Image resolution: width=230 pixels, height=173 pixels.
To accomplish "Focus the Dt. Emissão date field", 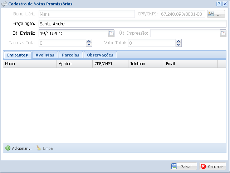I will tap(73, 33).
